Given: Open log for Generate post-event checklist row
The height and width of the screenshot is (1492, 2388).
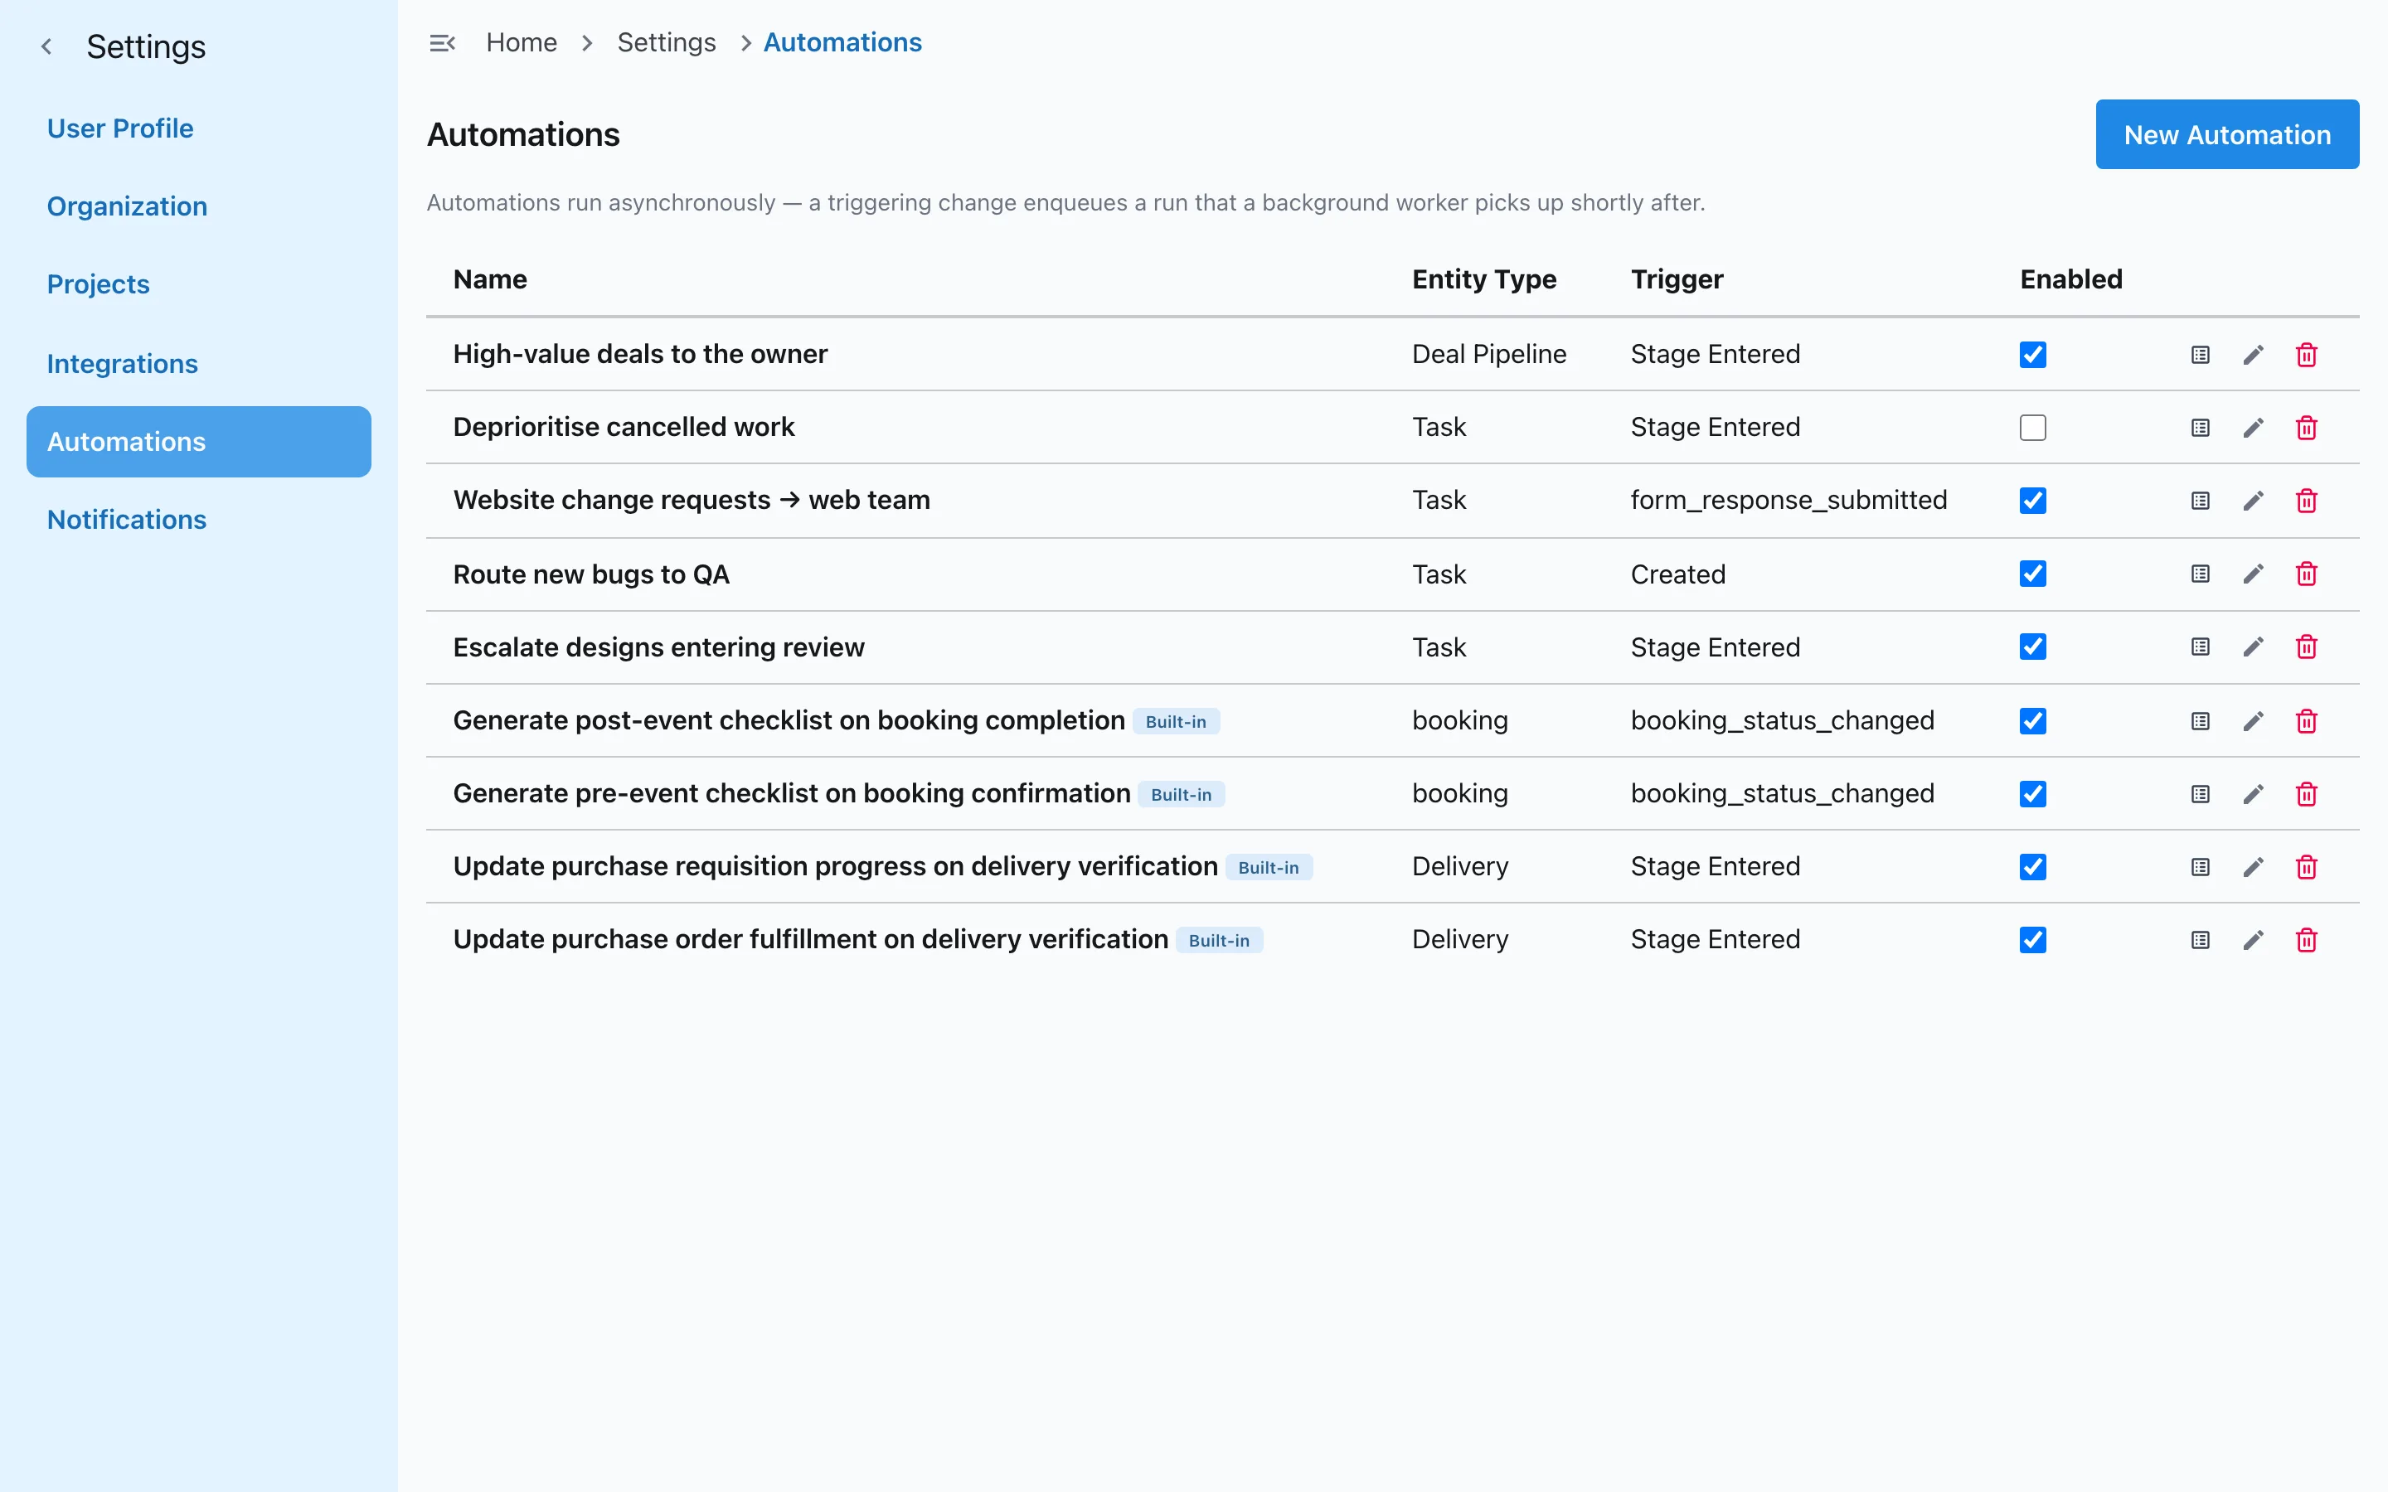Looking at the screenshot, I should pyautogui.click(x=2201, y=721).
